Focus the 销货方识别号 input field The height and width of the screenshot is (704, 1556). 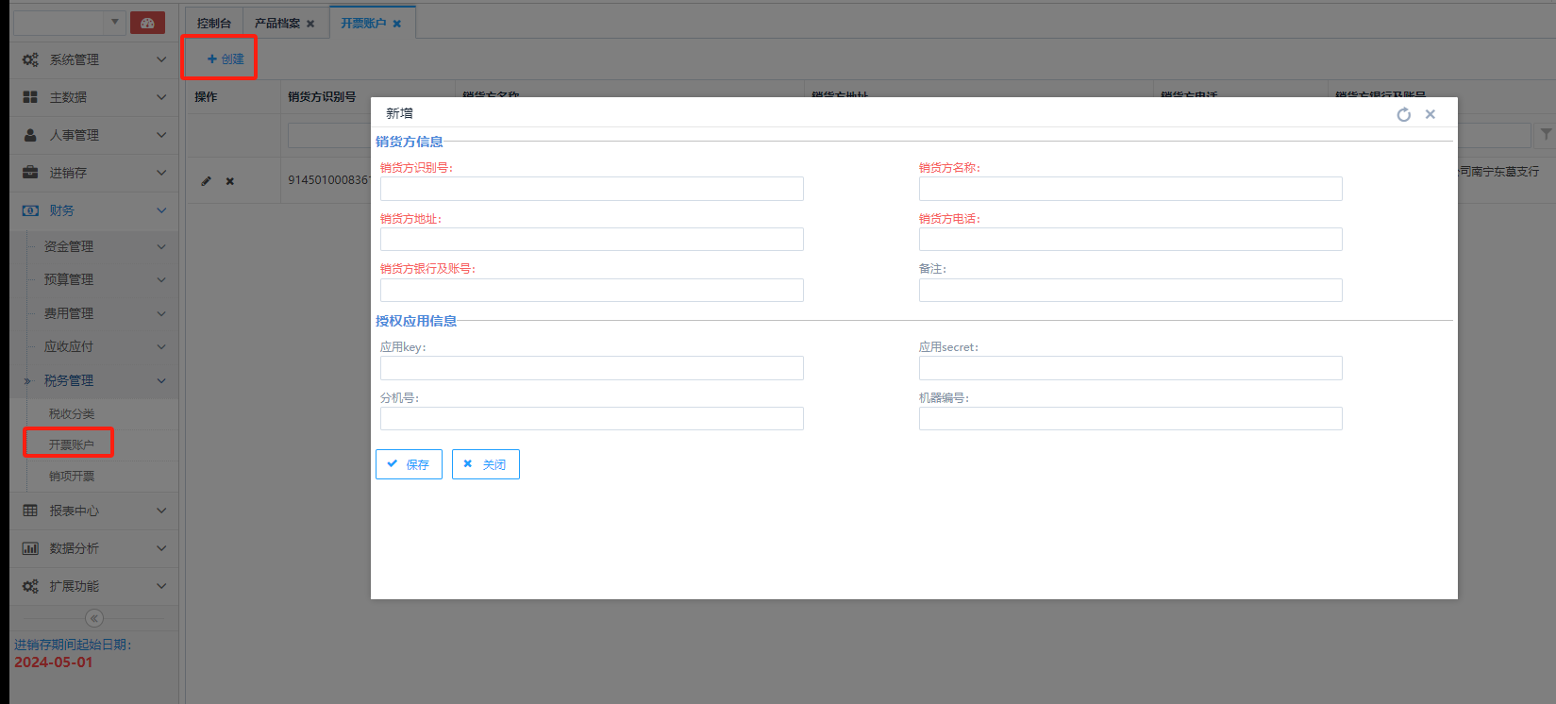click(592, 189)
